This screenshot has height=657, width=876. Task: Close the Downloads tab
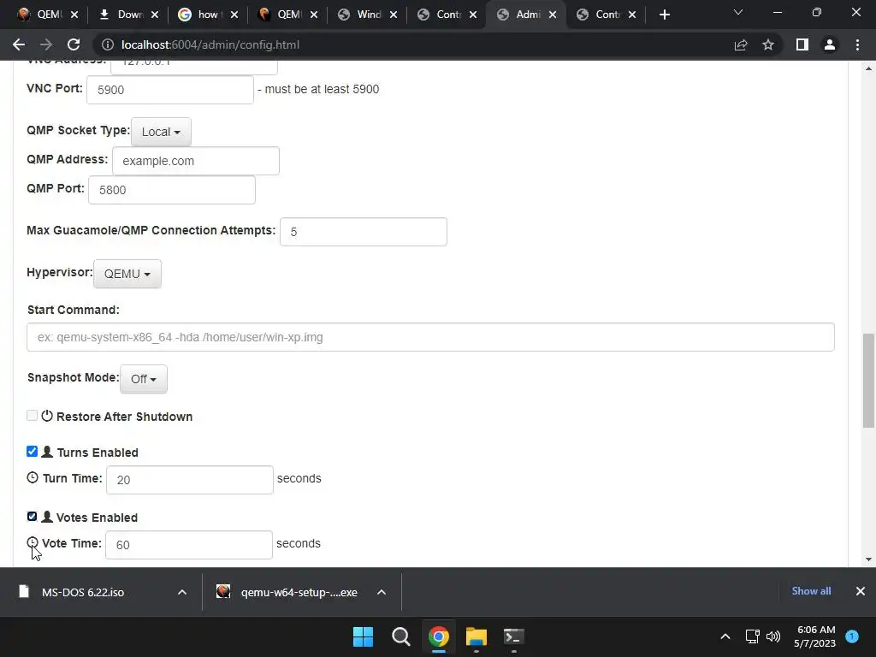pyautogui.click(x=155, y=15)
